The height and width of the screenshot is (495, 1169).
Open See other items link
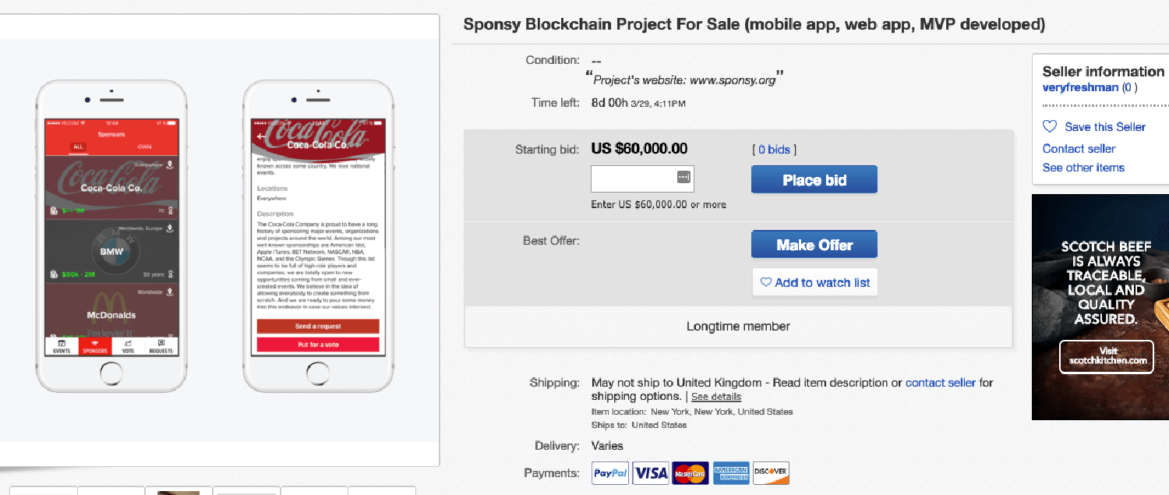coord(1083,168)
